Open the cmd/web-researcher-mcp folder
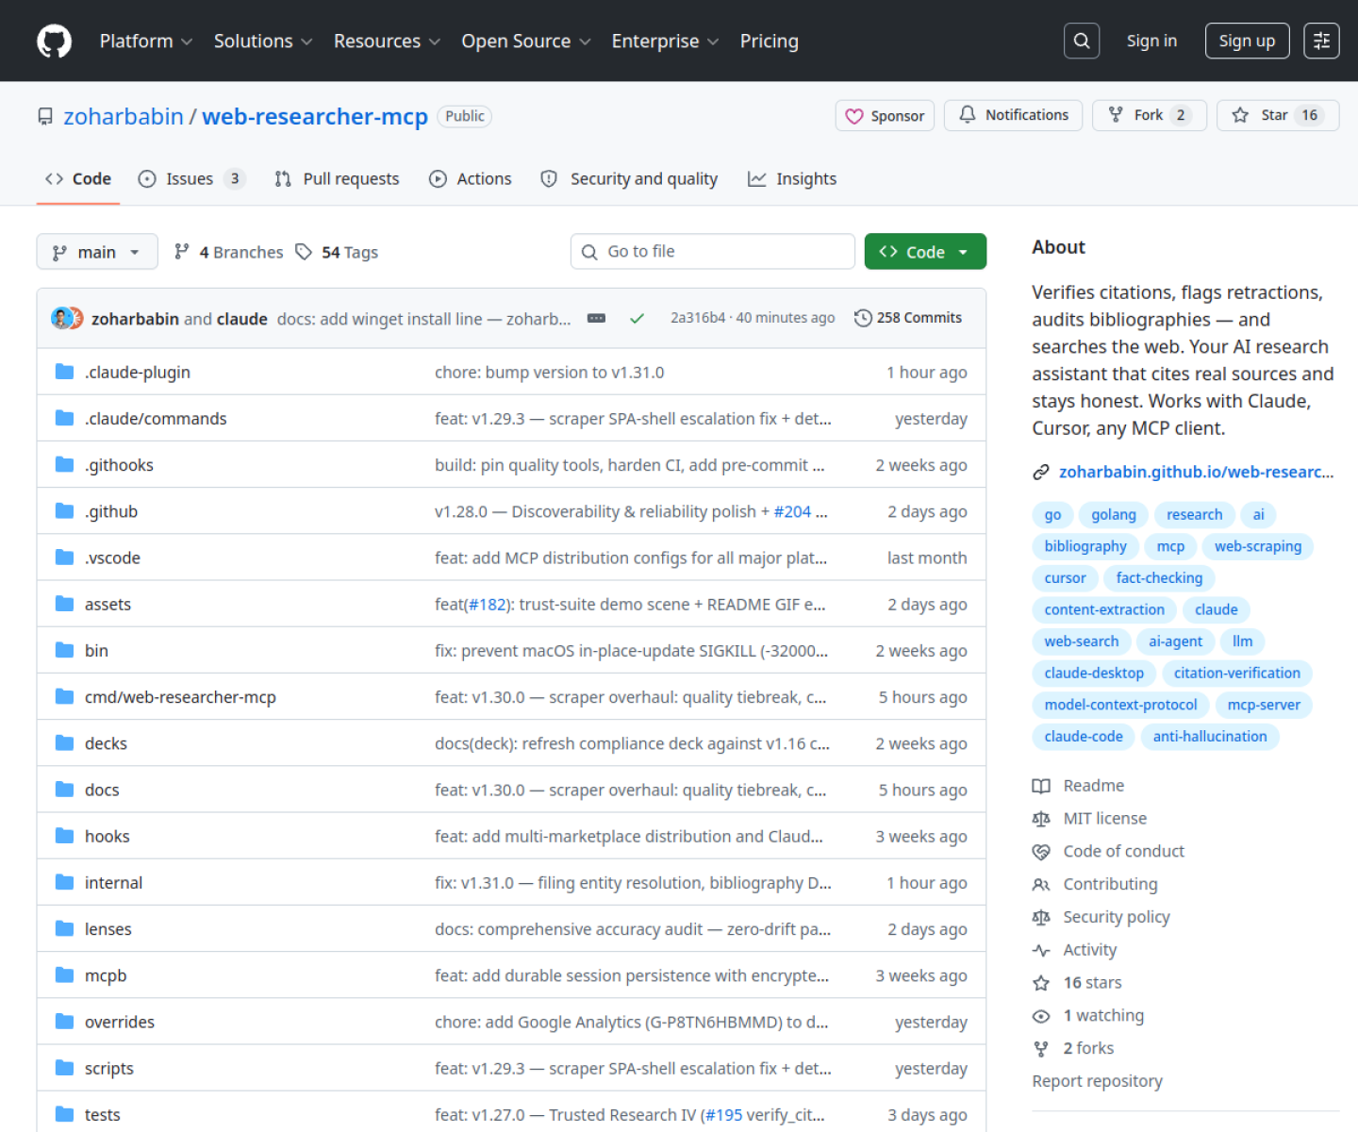This screenshot has height=1132, width=1358. pos(180,697)
